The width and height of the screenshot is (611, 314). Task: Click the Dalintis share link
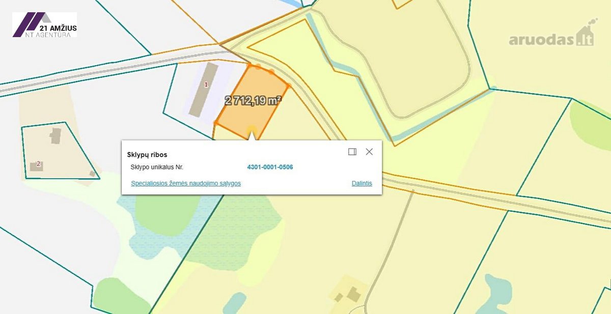[x=362, y=183]
